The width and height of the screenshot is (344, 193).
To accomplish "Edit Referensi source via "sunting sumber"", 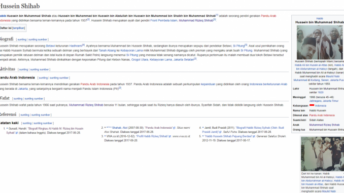I will [x=41, y=115].
